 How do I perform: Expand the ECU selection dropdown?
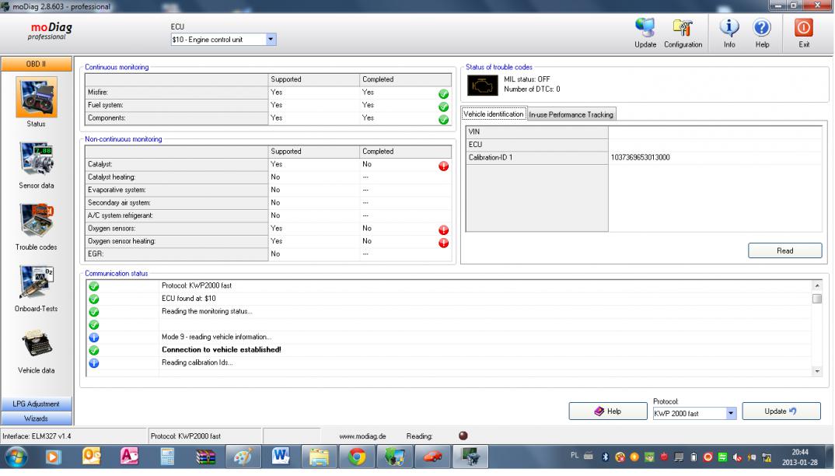click(x=271, y=39)
